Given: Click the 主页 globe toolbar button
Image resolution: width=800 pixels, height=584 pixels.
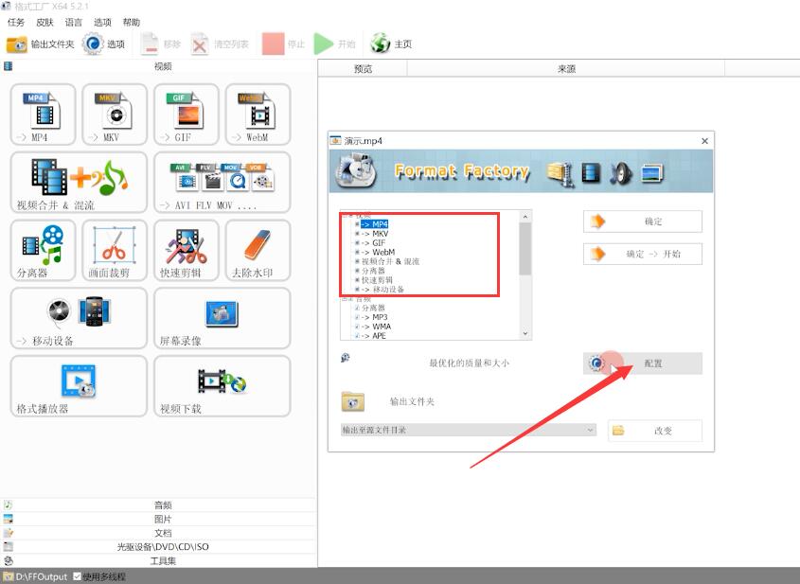Looking at the screenshot, I should (x=391, y=44).
